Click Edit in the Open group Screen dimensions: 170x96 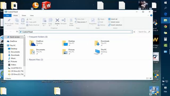pos(100,22)
